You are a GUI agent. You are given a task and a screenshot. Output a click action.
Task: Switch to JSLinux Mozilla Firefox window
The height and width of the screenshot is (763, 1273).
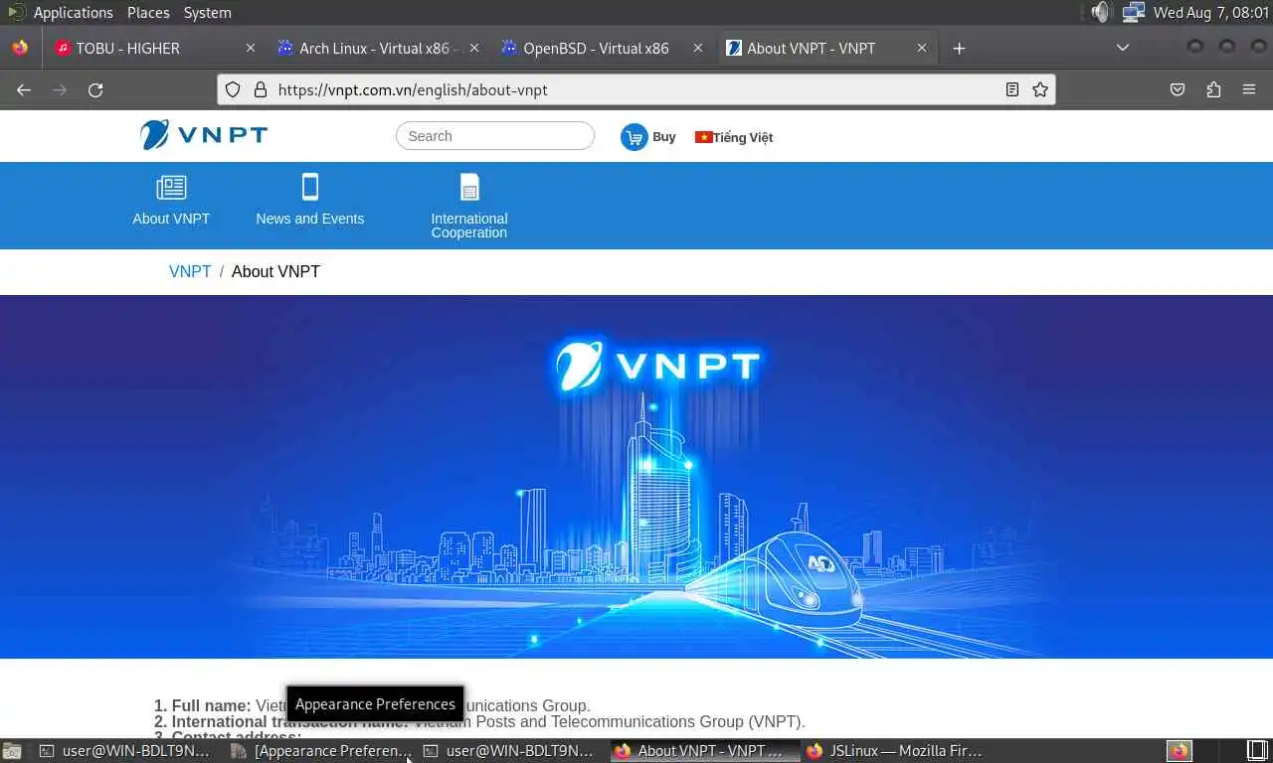tap(895, 751)
